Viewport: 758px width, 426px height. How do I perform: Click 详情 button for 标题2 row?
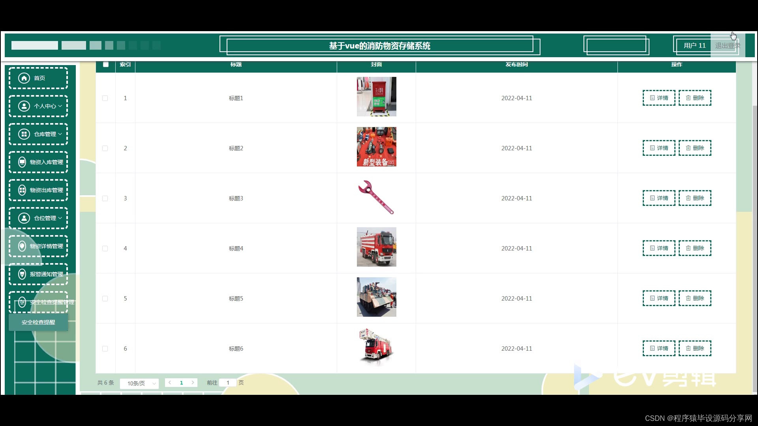click(x=659, y=148)
